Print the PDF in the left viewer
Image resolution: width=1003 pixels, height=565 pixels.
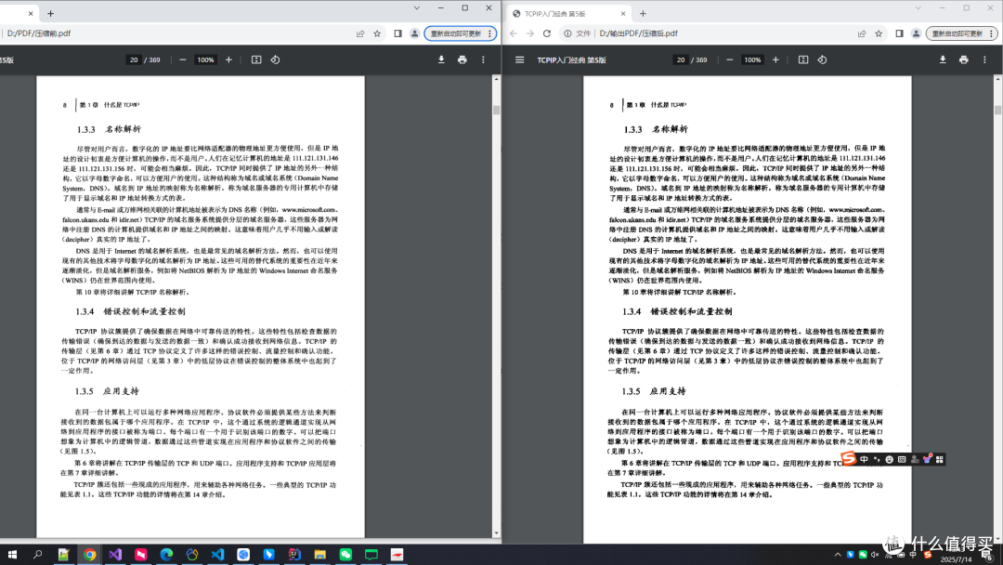(462, 59)
